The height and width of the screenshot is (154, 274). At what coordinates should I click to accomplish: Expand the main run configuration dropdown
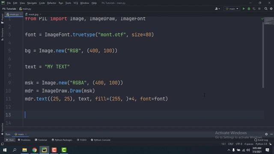[x=232, y=9]
